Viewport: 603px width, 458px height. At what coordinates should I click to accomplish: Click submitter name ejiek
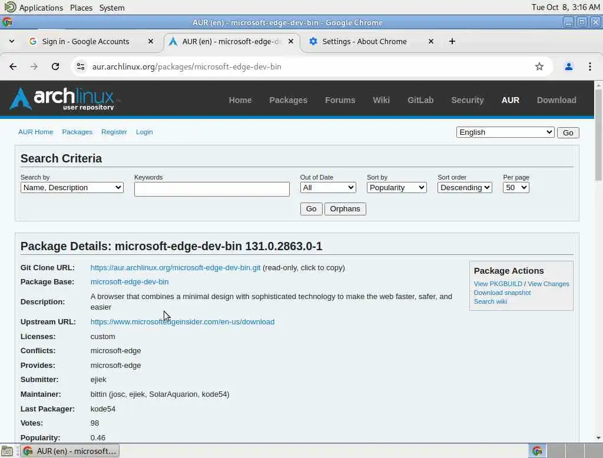coord(98,380)
